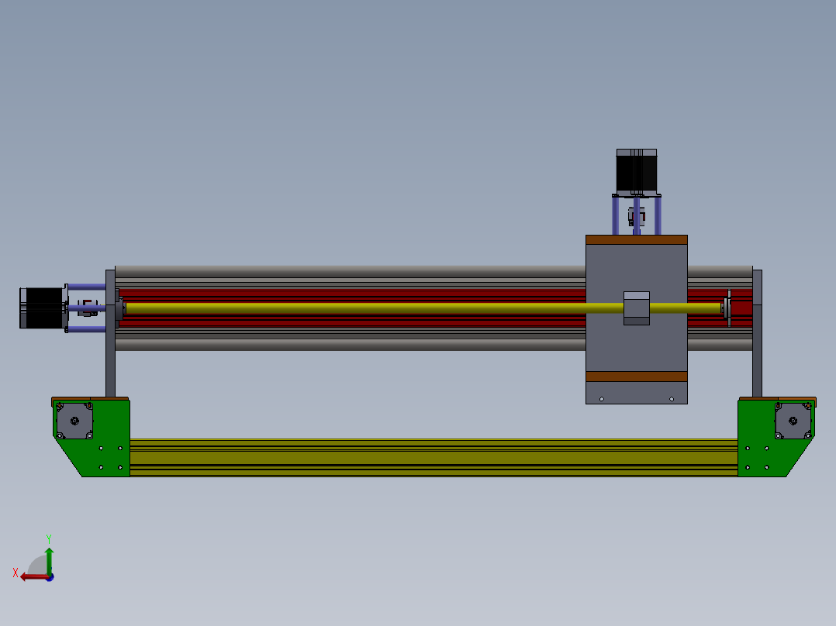Select a mounting bolt on the left green plate

pyautogui.click(x=101, y=448)
